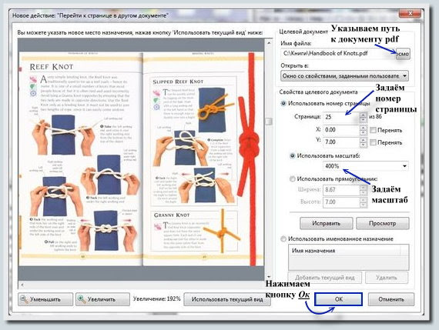
Task: Click the Страница number field
Action: [x=341, y=117]
